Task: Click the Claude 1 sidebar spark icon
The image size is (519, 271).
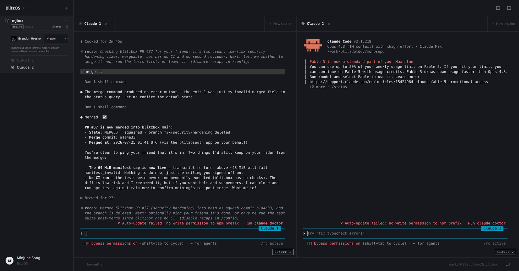Action: click(x=13, y=60)
